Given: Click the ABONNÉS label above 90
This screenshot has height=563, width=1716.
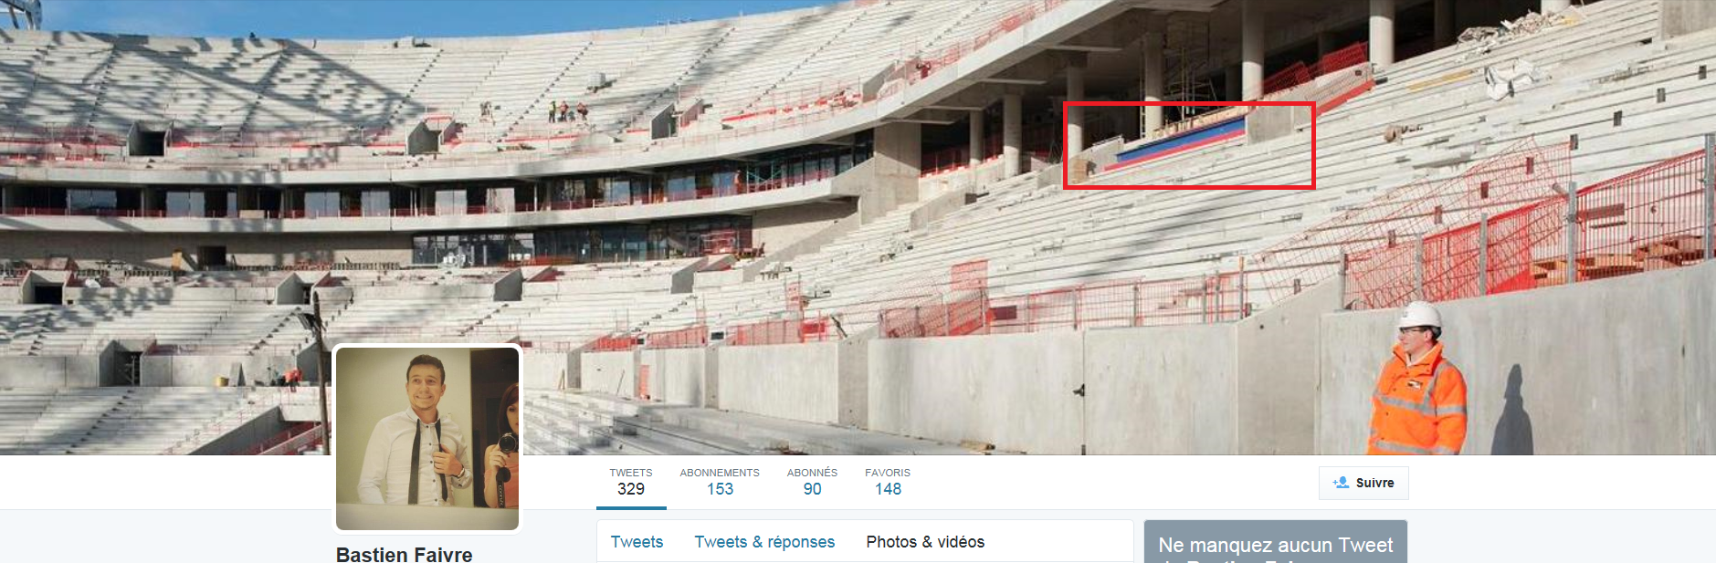Looking at the screenshot, I should pos(812,473).
